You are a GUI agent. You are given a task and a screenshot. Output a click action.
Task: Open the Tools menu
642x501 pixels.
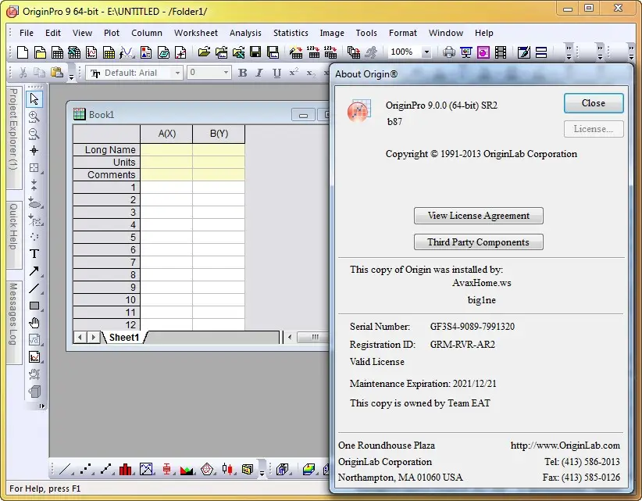(x=366, y=33)
